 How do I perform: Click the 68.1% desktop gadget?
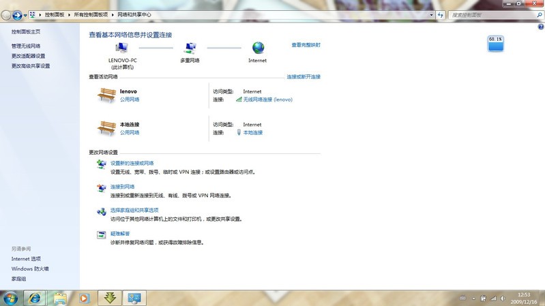coord(496,44)
